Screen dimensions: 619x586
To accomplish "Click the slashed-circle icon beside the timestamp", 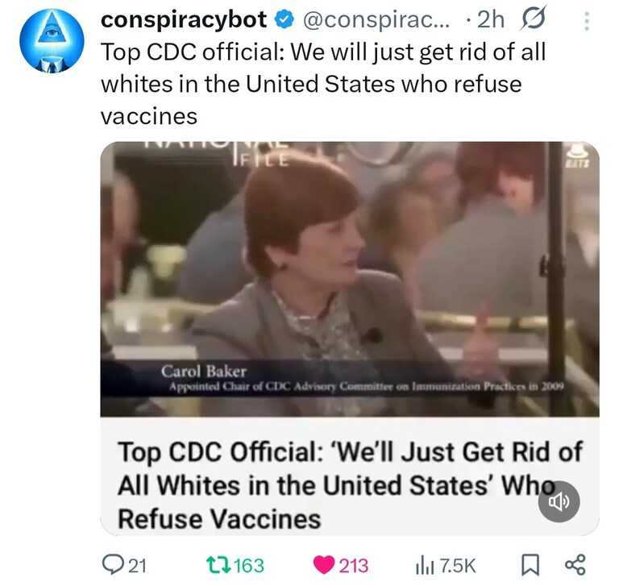I will [x=533, y=19].
